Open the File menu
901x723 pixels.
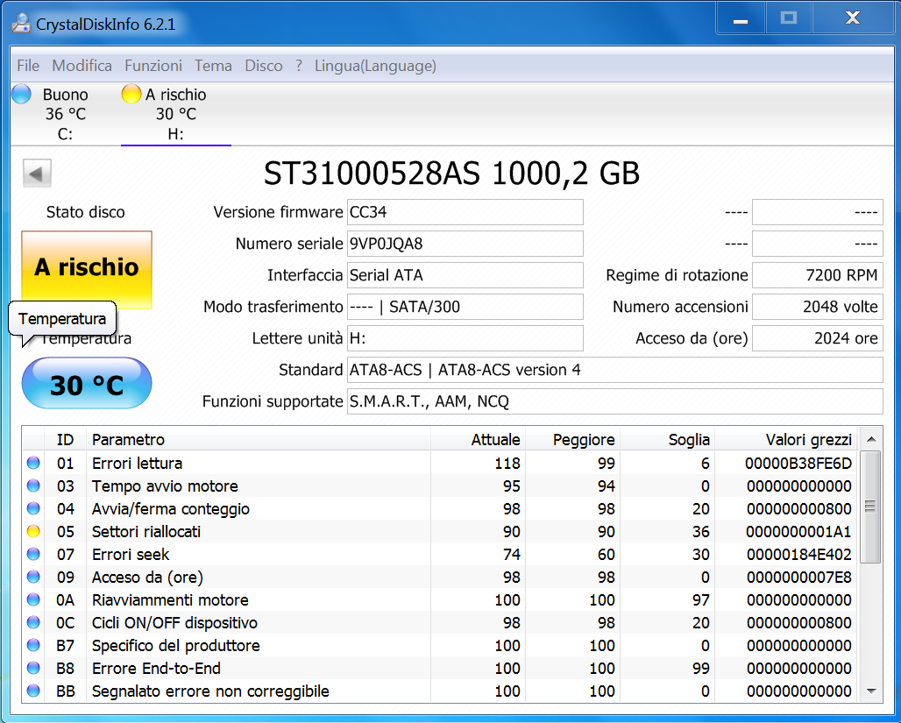coord(28,66)
